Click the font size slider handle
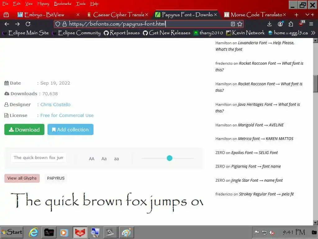 pos(170,158)
